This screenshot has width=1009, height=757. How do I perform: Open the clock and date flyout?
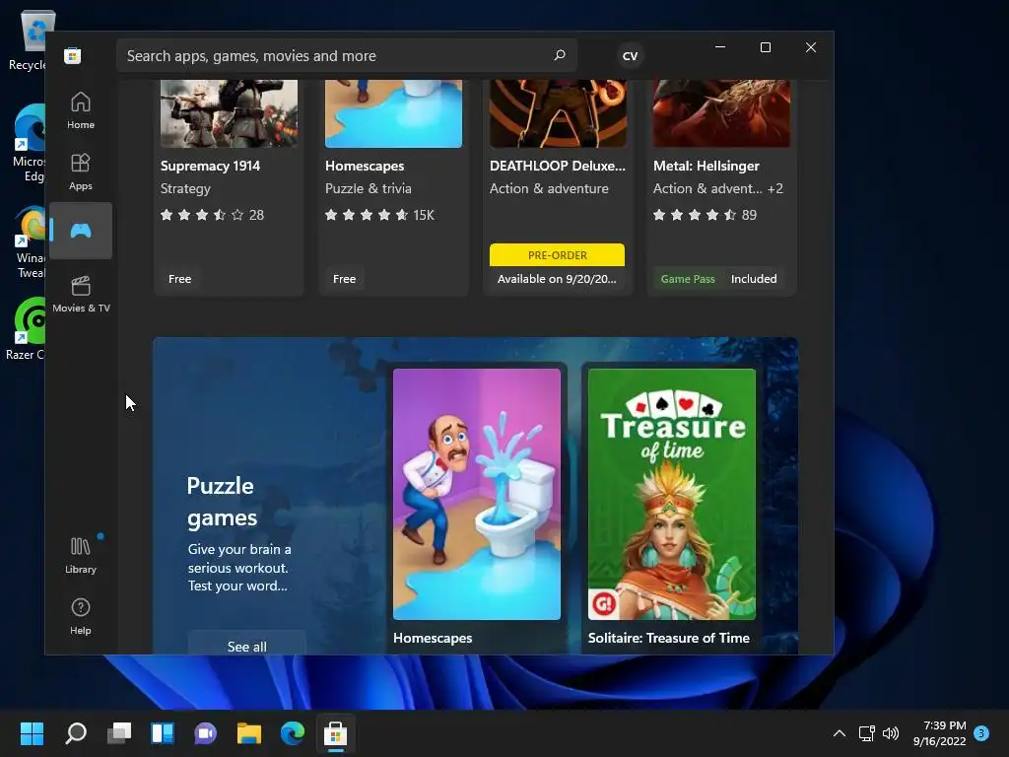point(939,733)
